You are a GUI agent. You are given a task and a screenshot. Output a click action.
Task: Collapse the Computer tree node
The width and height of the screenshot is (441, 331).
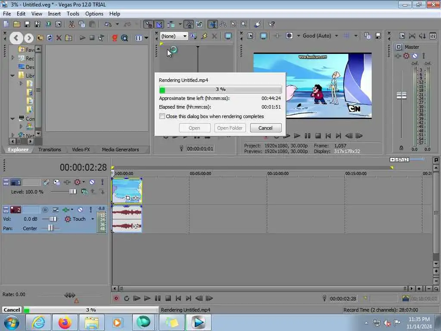pyautogui.click(x=12, y=119)
